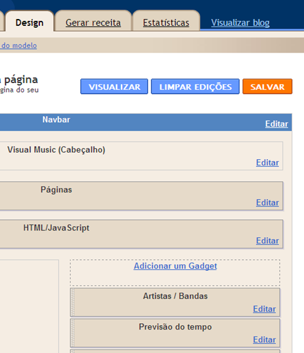Open the 'do modelo' sub-navigation link
The height and width of the screenshot is (353, 304).
(x=19, y=46)
